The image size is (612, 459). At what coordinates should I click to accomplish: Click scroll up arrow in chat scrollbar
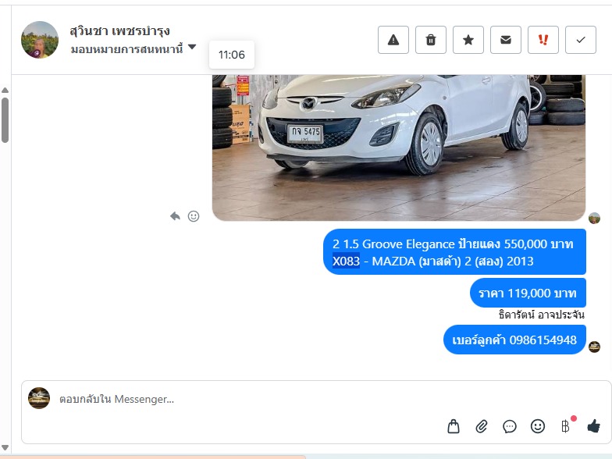[x=5, y=91]
